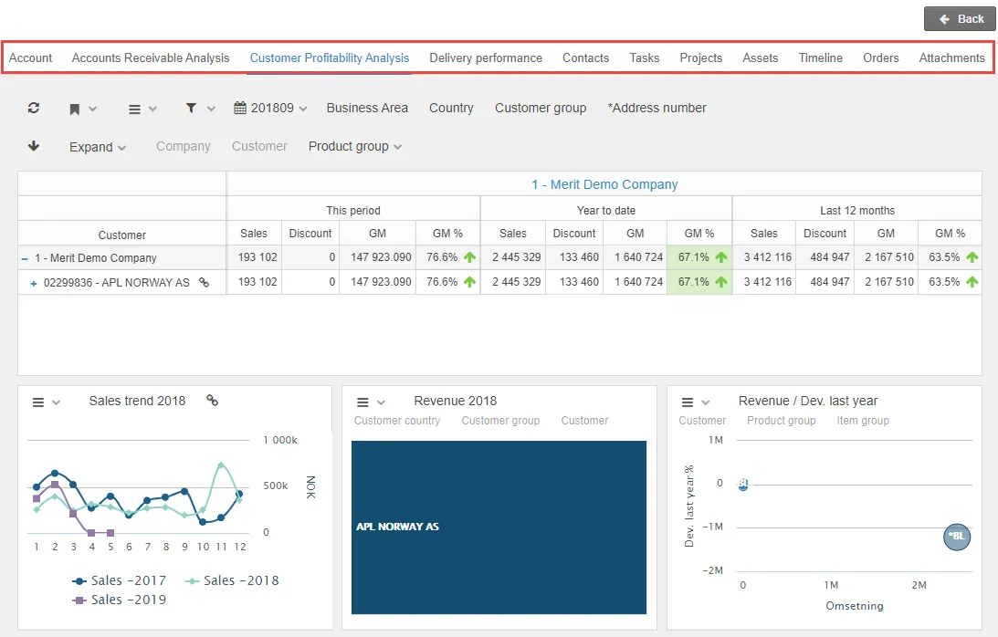This screenshot has width=998, height=637.
Task: Switch to the Delivery performance tab
Action: [486, 57]
